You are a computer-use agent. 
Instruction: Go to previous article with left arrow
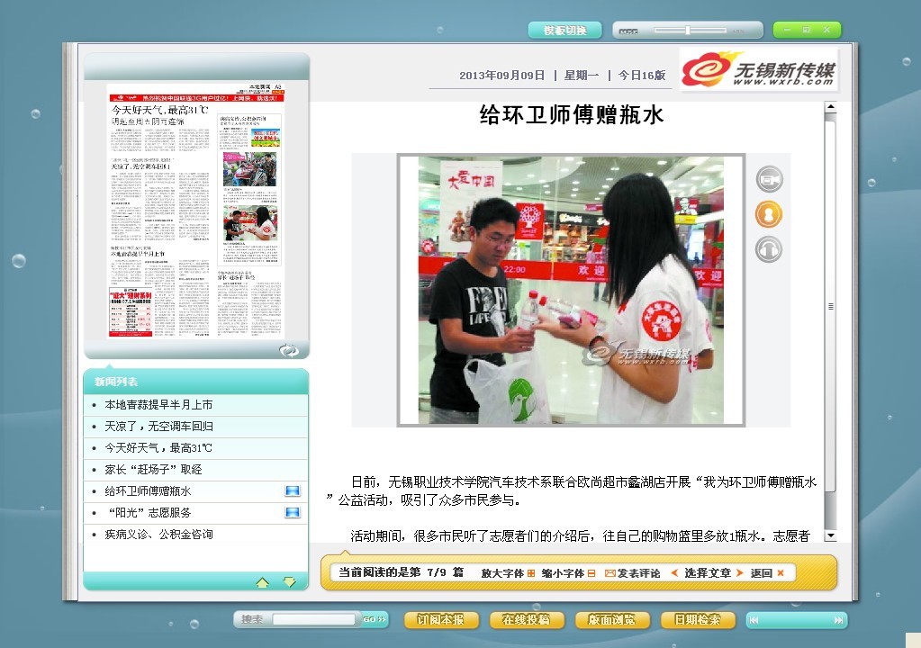coord(673,573)
